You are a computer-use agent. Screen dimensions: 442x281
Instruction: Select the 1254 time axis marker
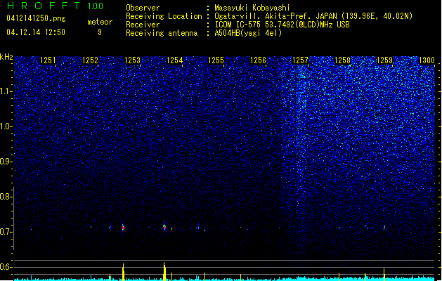(x=174, y=60)
